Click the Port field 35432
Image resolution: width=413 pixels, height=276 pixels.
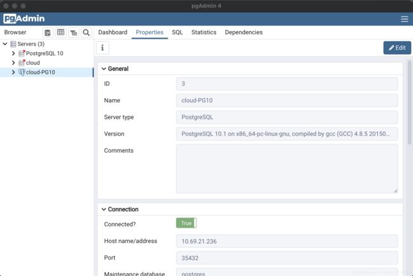[287, 258]
